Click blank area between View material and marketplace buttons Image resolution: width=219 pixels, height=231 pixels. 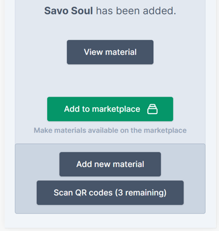[110, 80]
